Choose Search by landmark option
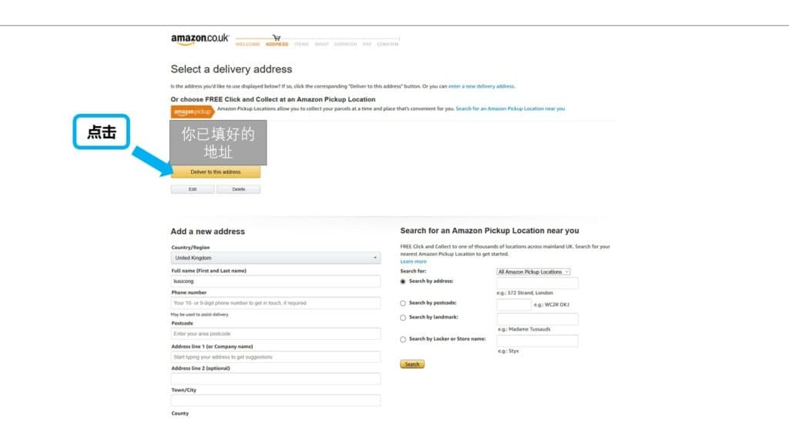The height and width of the screenshot is (443, 789). click(x=403, y=318)
